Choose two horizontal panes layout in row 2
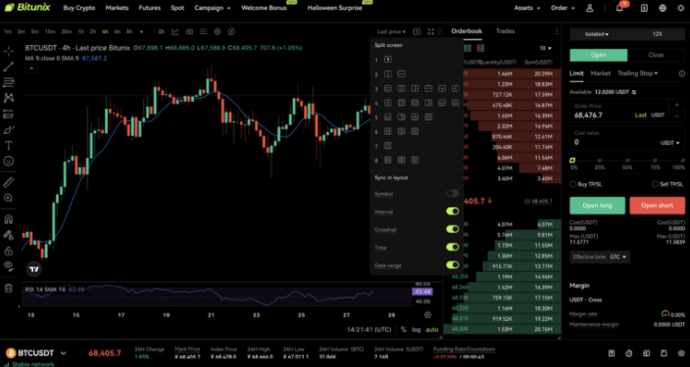Image resolution: width=690 pixels, height=367 pixels. click(x=401, y=73)
